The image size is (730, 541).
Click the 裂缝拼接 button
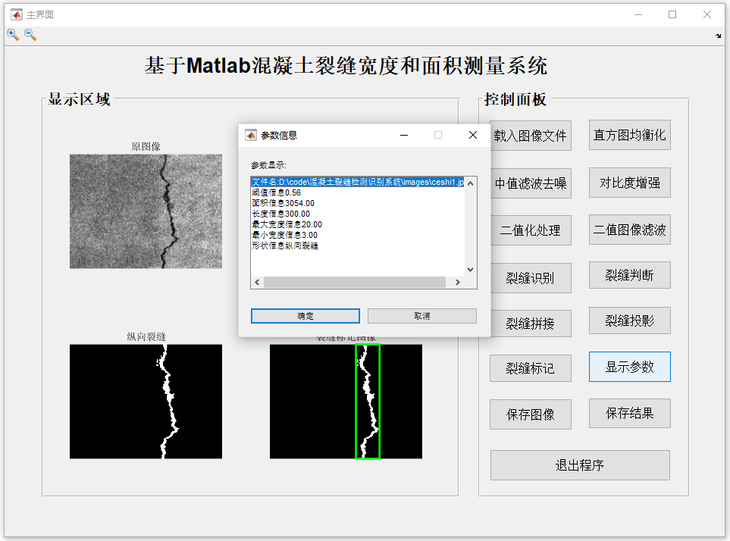pos(531,324)
